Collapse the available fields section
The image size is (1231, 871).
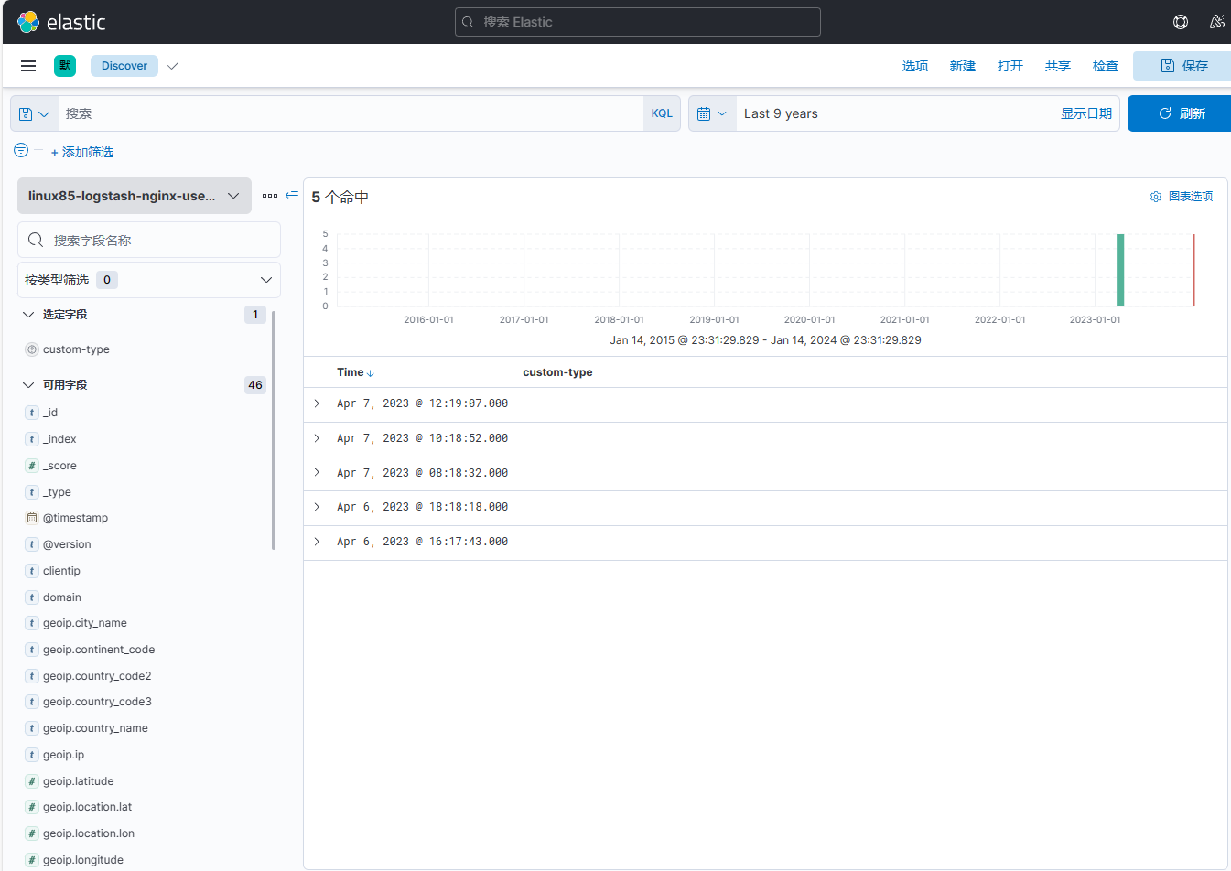click(28, 385)
